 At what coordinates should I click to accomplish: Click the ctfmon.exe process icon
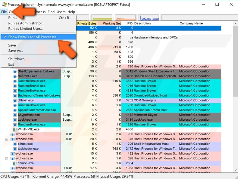click(15, 164)
